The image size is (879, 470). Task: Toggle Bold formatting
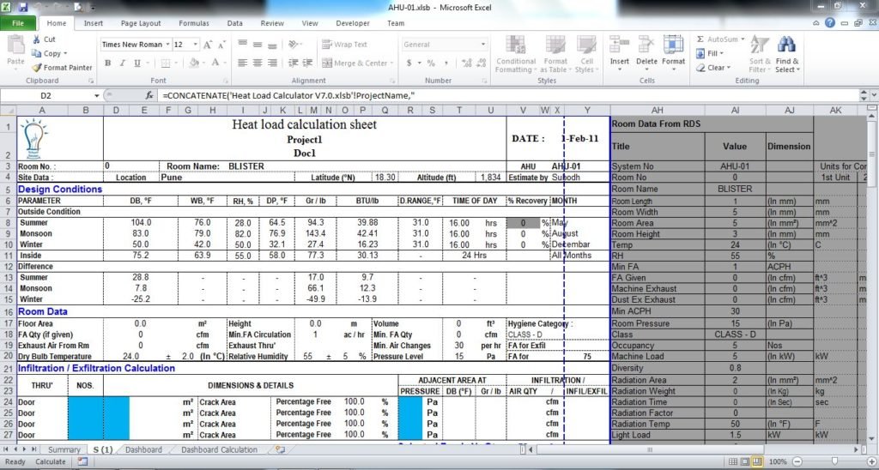109,63
